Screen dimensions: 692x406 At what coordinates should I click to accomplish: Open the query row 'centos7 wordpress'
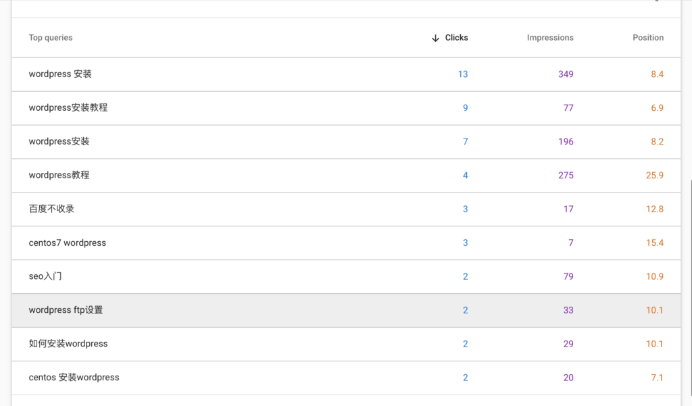(x=346, y=243)
